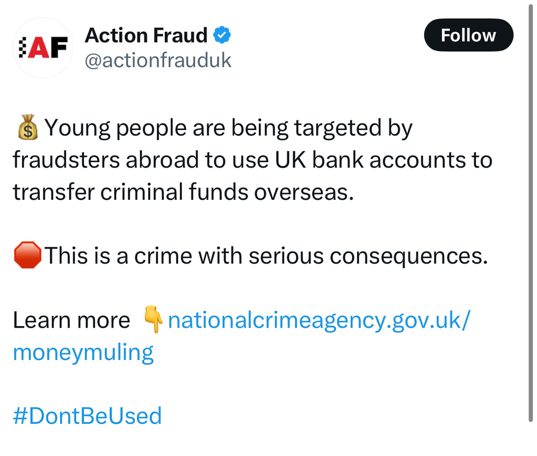
Task: Follow the Action Fraud account
Action: [468, 35]
